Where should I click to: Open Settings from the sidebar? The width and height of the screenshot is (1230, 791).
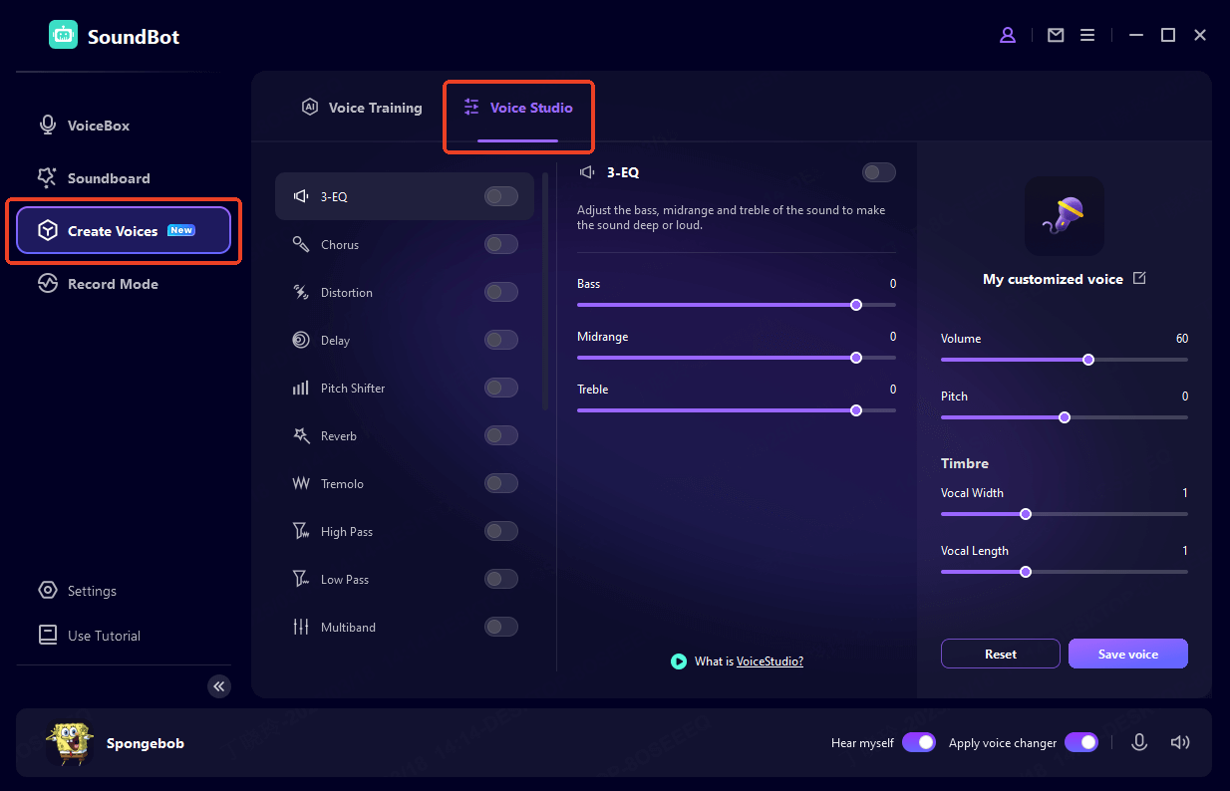(x=92, y=591)
